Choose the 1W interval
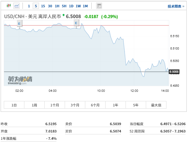The height and width of the screenshot is (142, 188). coord(78,6)
